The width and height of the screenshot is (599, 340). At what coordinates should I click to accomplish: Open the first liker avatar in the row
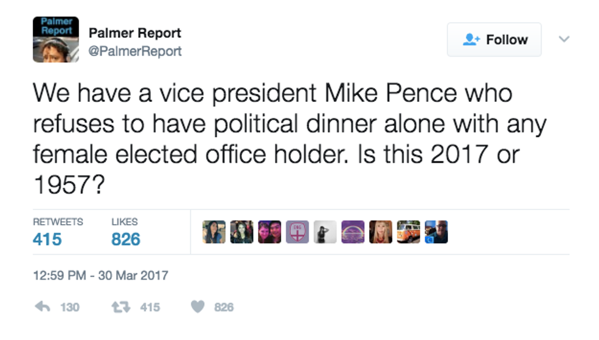tap(214, 232)
